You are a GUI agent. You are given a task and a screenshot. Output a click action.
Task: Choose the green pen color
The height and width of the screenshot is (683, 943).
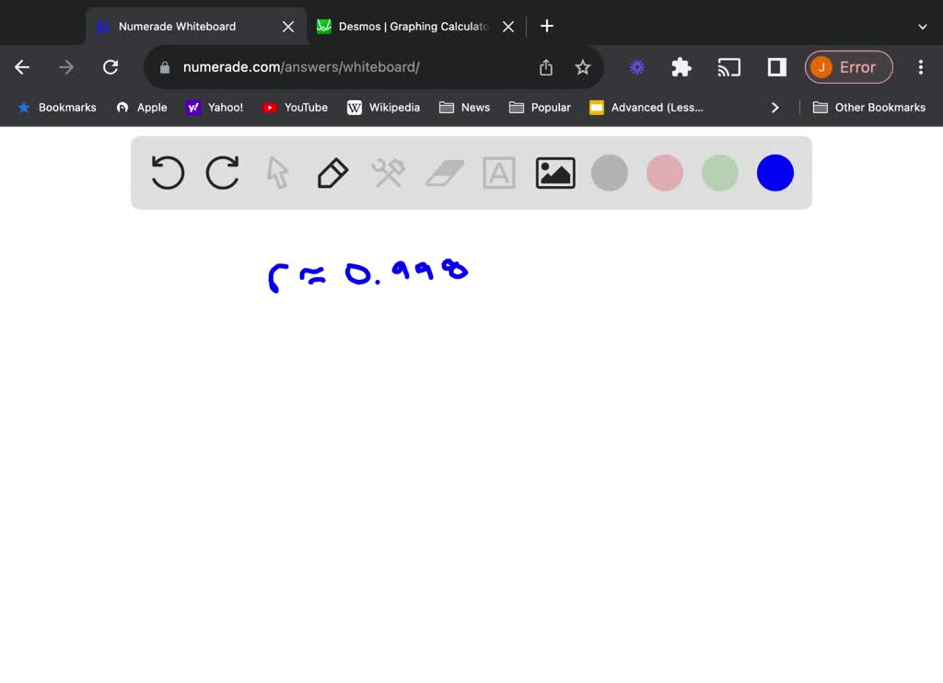point(720,173)
